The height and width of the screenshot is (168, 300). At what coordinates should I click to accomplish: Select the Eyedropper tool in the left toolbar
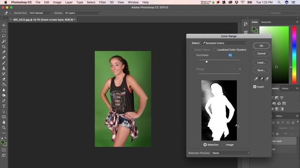(4, 52)
